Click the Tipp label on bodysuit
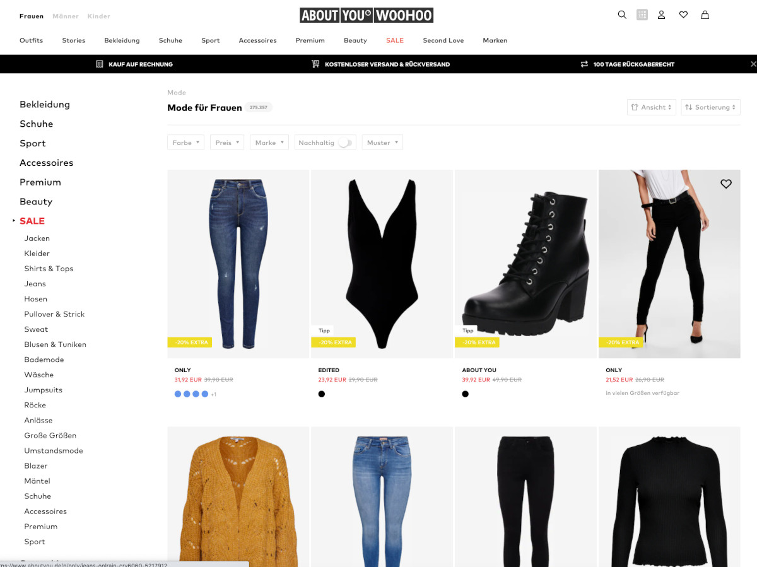The width and height of the screenshot is (757, 567). tap(324, 330)
